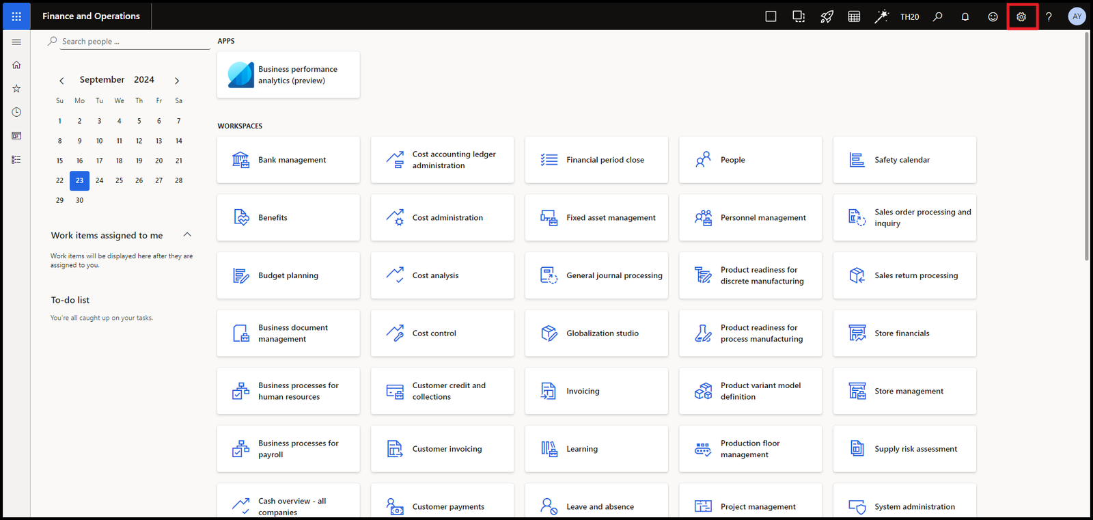Open Store management workspace
1093x520 pixels.
point(904,391)
